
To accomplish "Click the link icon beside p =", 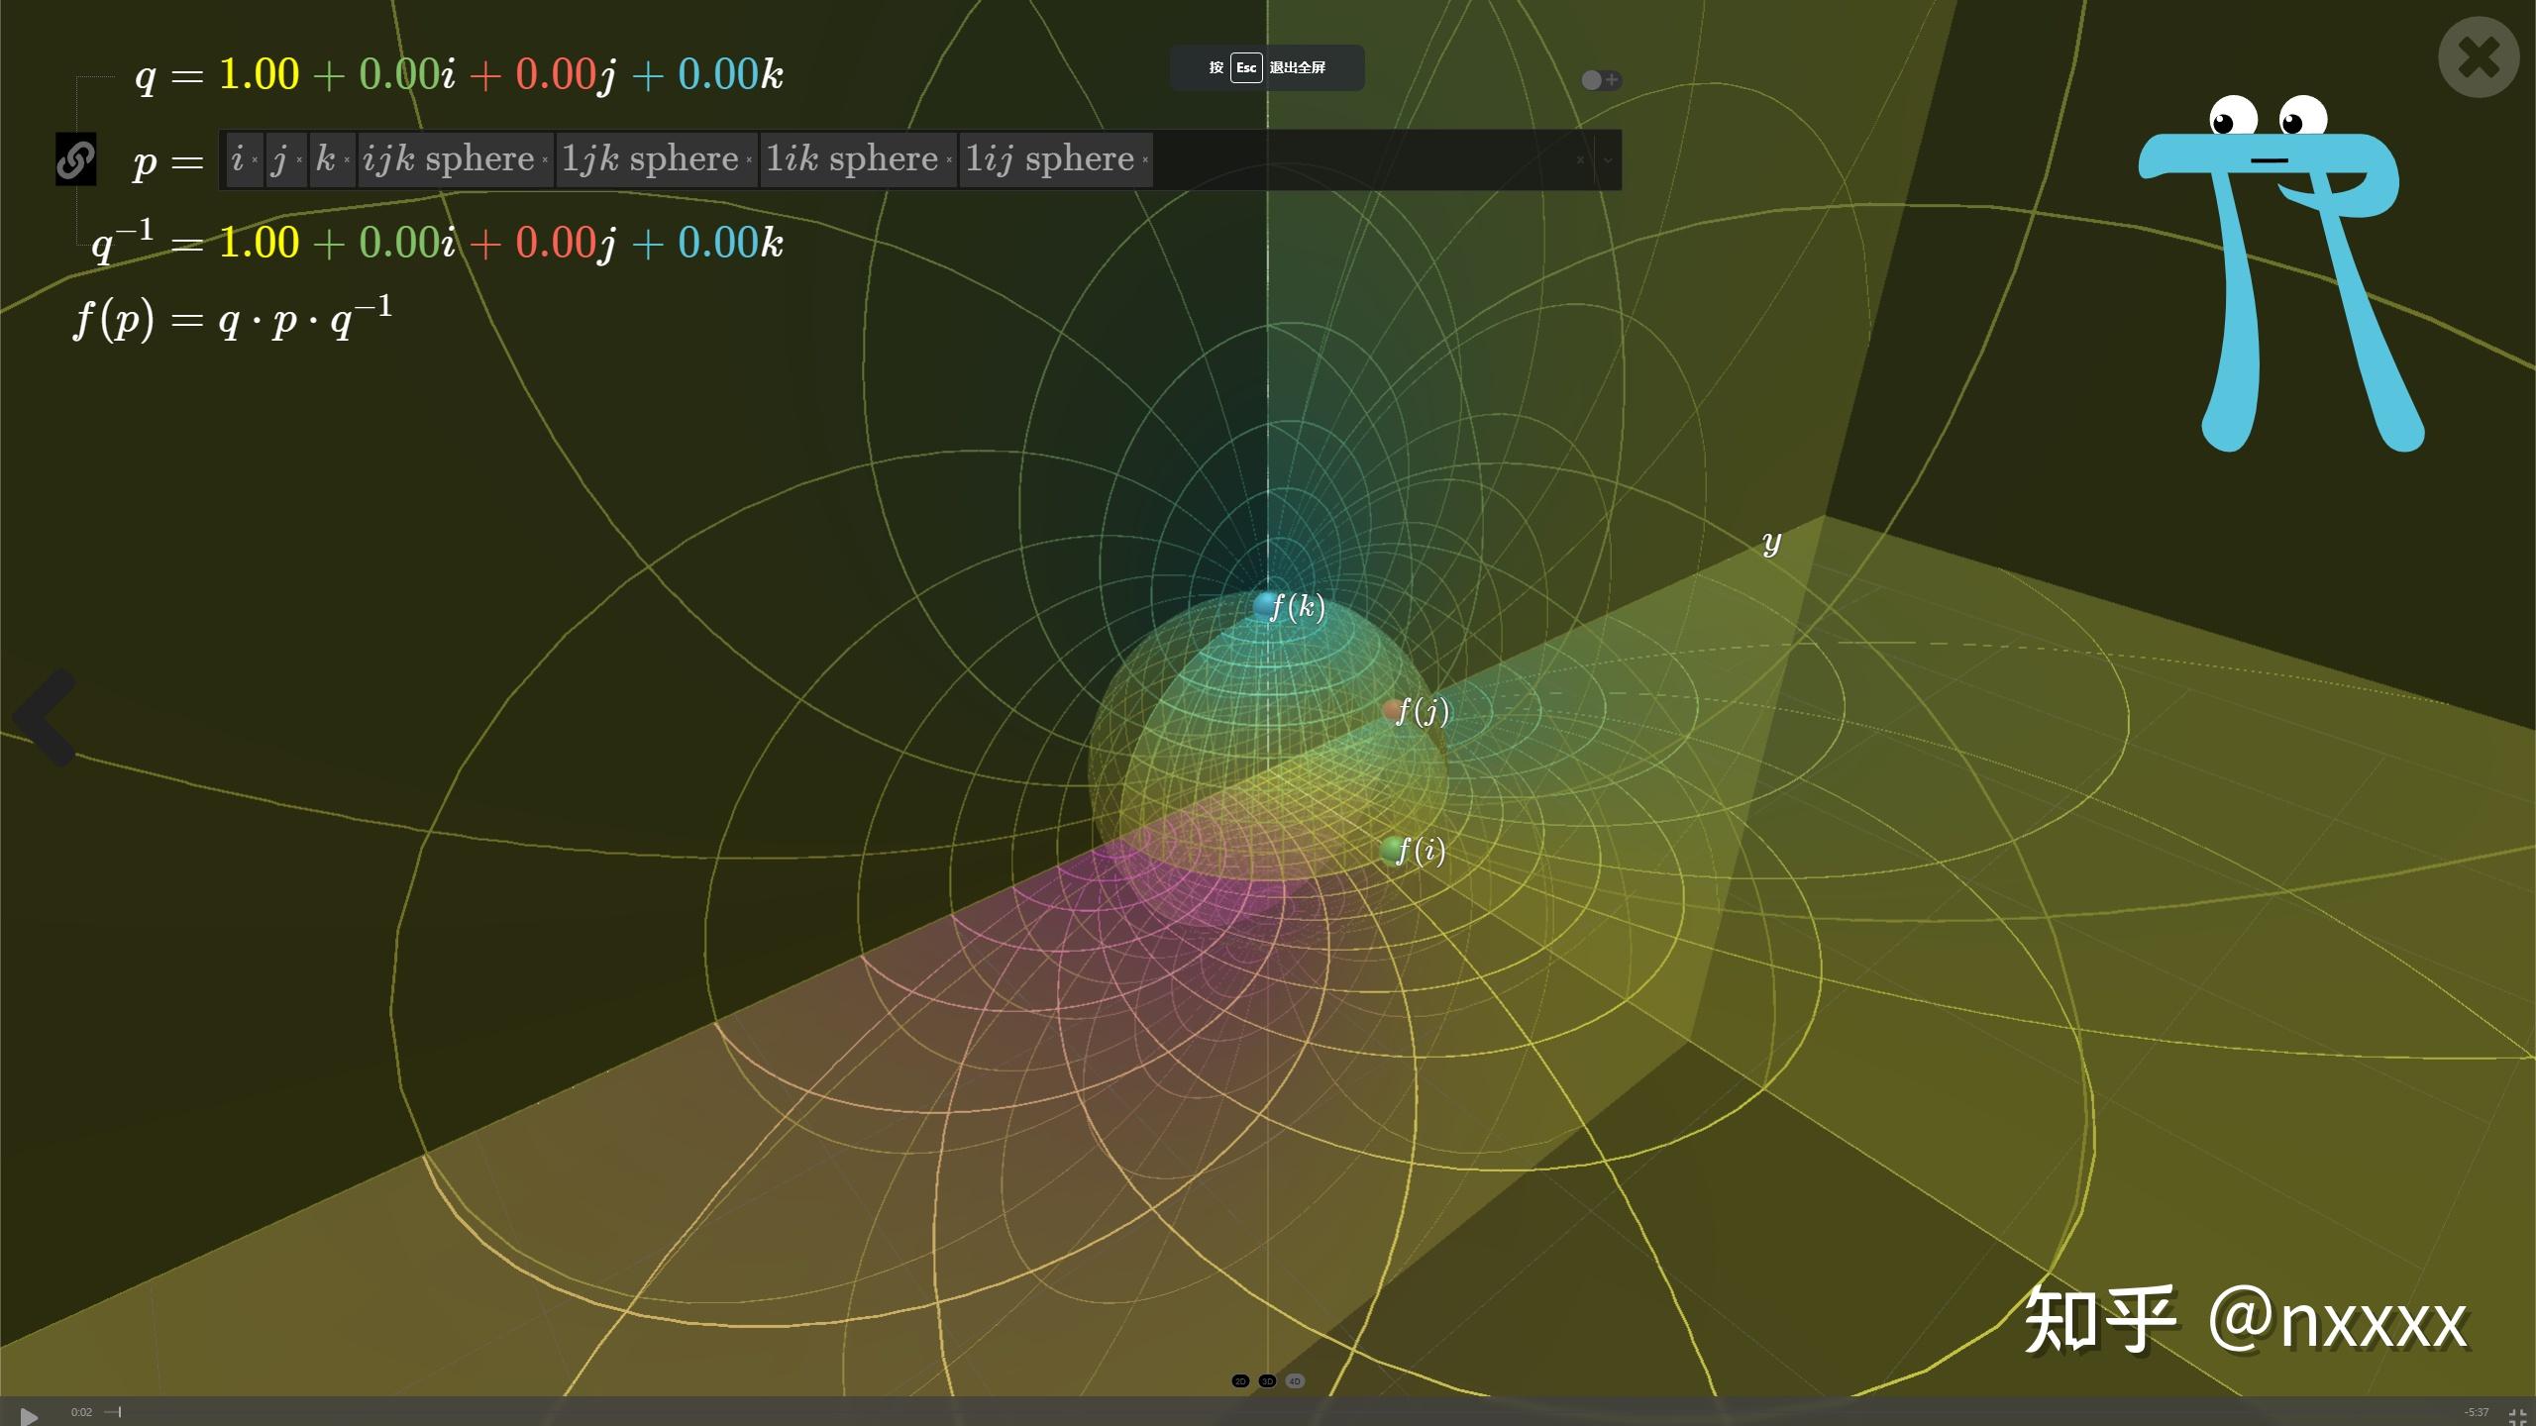I will click(75, 159).
